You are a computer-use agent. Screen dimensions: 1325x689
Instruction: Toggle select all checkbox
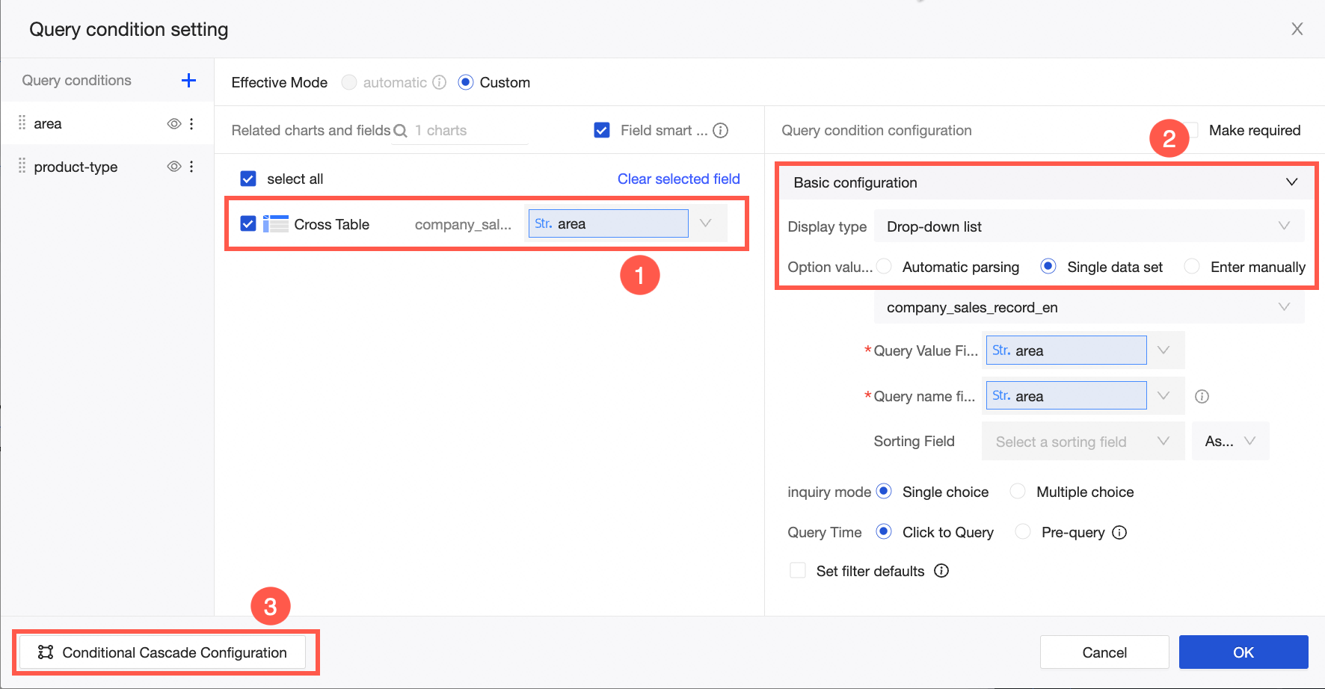click(x=248, y=179)
